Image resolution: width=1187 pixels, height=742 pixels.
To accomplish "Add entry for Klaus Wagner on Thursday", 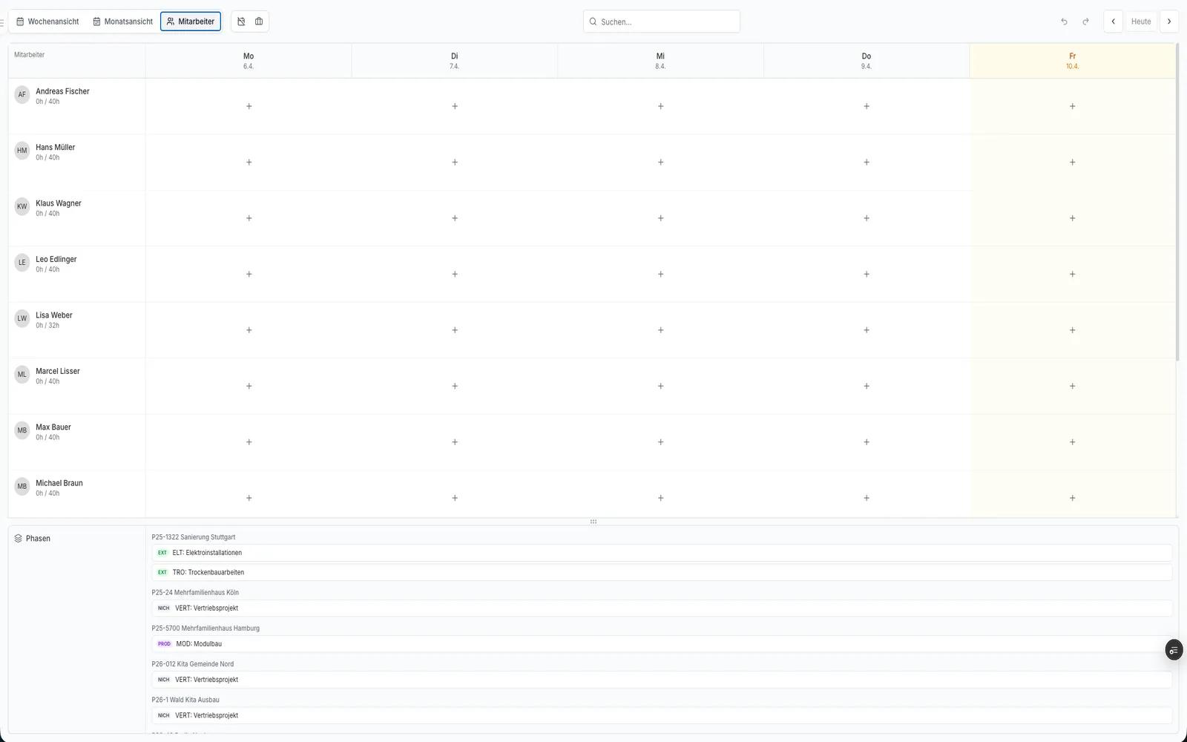I will click(866, 218).
